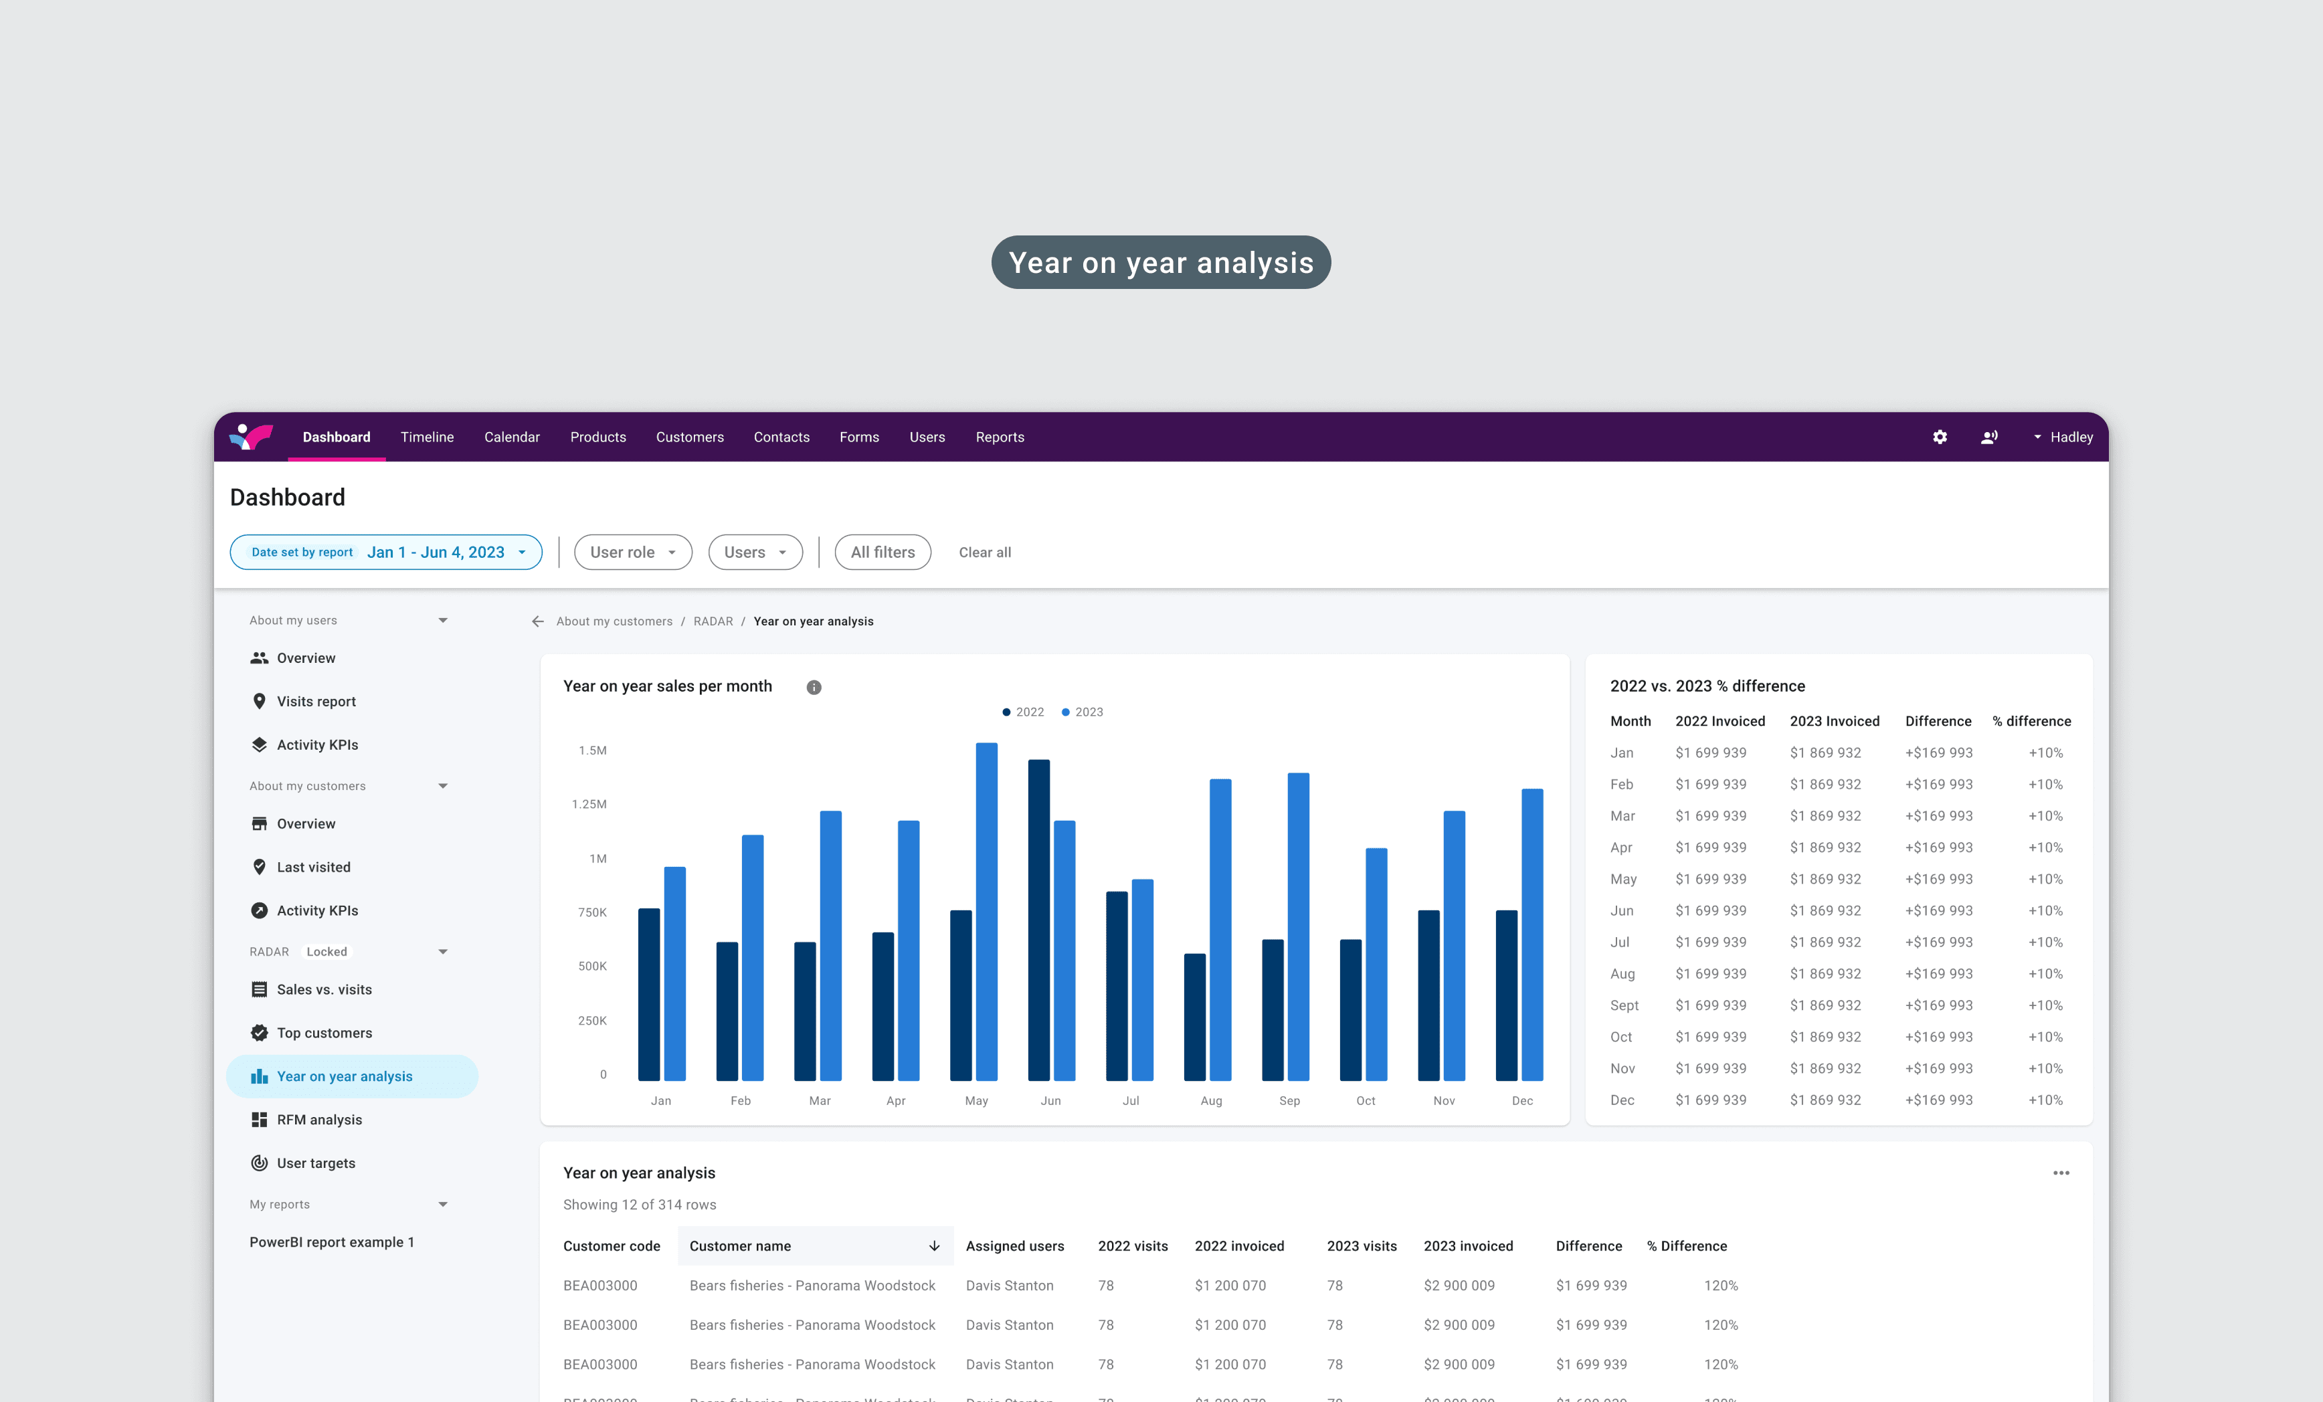Collapse the About my customers sidebar section
Screen dimensions: 2323x1402
(442, 787)
